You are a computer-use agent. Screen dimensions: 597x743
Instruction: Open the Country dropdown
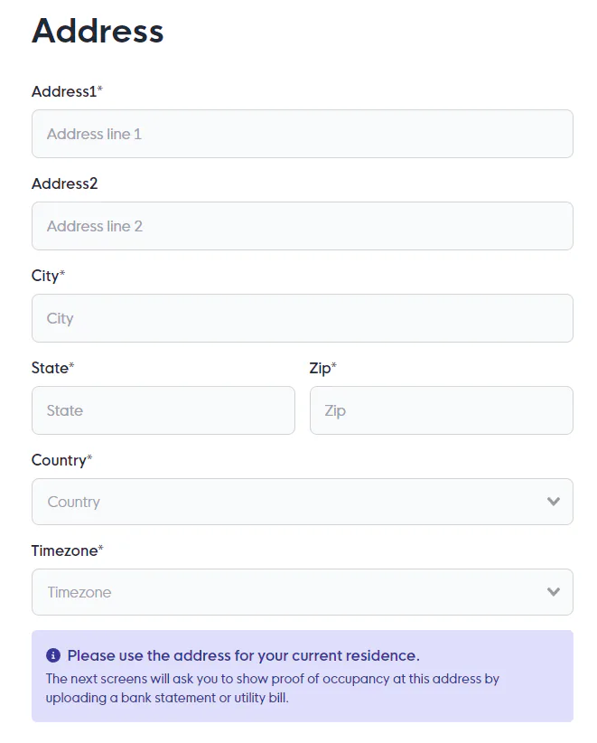coord(303,501)
